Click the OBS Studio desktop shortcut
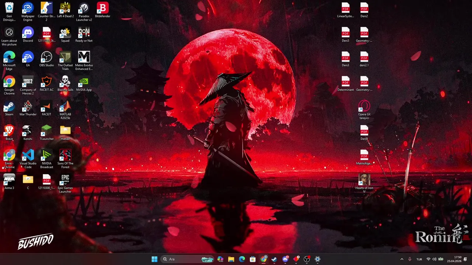The image size is (472, 265). [46, 59]
